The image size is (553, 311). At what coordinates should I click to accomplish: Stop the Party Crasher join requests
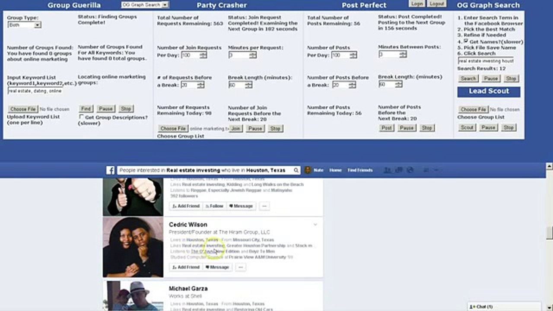(x=275, y=128)
